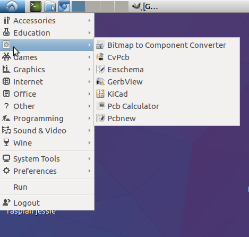
Task: Expand the Internet submenu arrow
Action: [x=89, y=82]
